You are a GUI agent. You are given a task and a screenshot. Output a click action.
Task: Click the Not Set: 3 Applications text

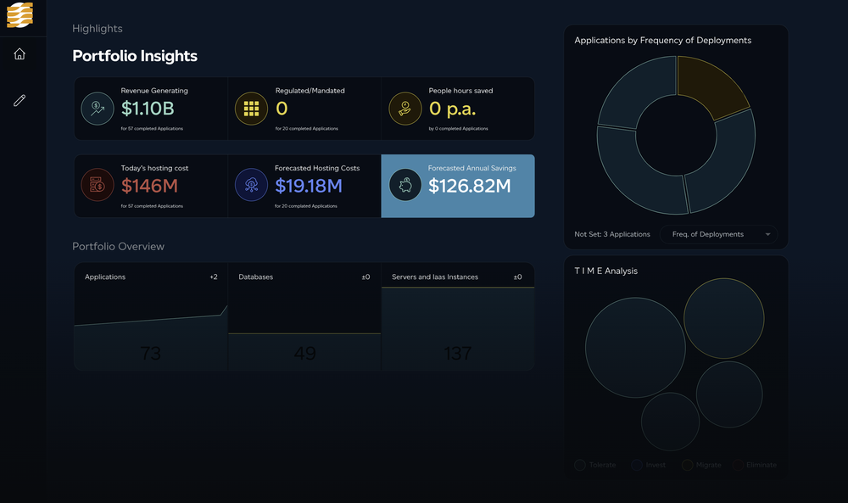[612, 234]
